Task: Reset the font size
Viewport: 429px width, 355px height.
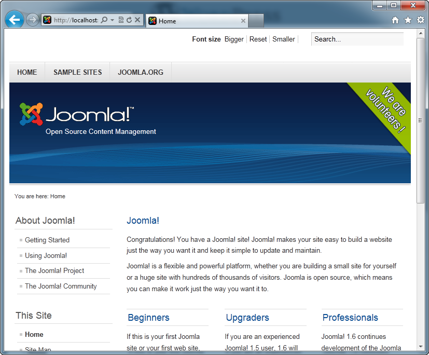Action: pyautogui.click(x=258, y=39)
